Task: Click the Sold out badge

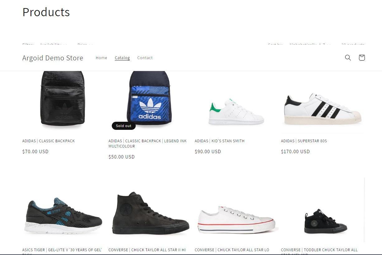Action: pos(124,126)
